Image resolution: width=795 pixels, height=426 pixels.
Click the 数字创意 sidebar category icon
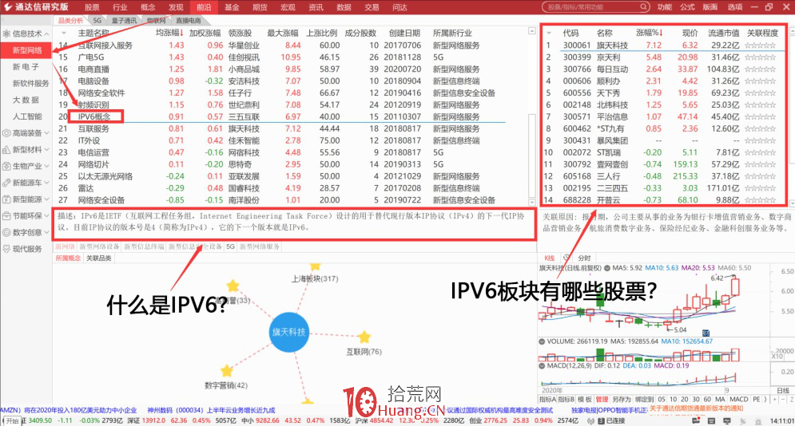point(6,232)
